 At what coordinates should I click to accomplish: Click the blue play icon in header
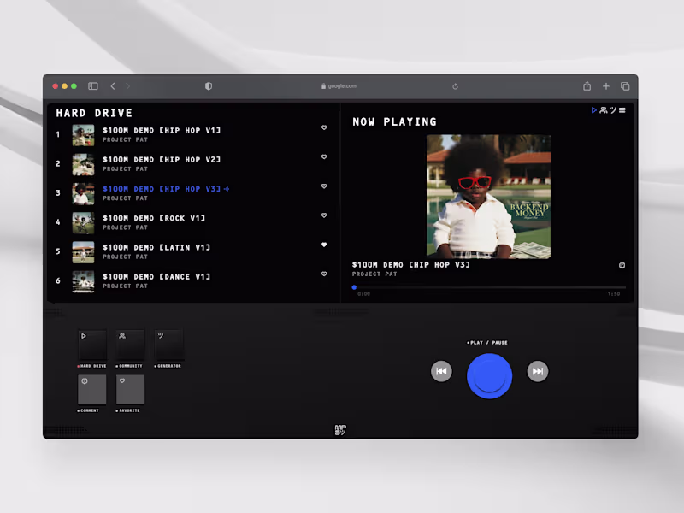pos(593,110)
